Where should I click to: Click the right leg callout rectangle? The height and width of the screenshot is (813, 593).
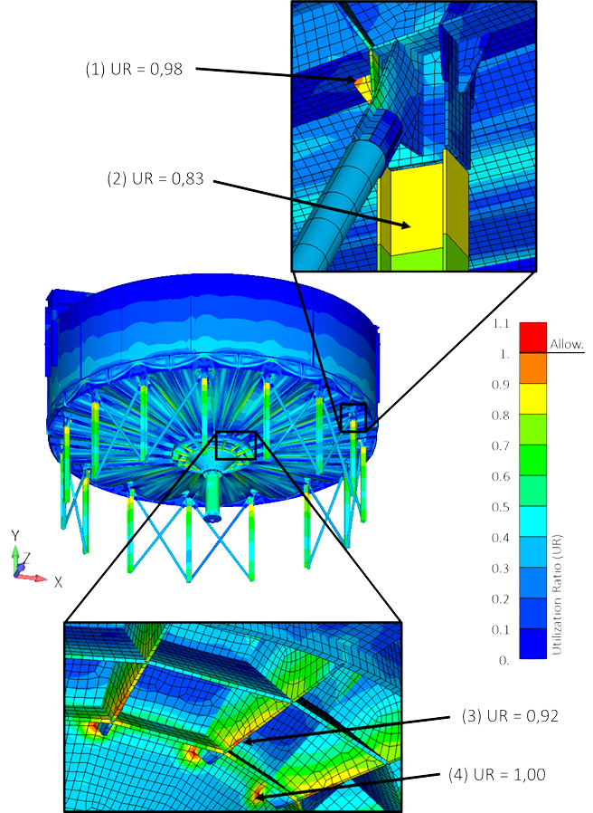tap(352, 417)
